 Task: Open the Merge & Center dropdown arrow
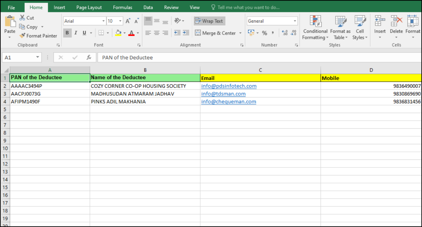(240, 33)
